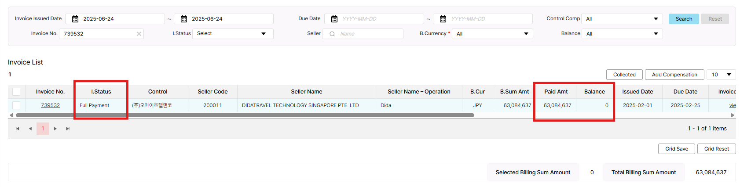Check the row checkbox for invoice 739532
This screenshot has width=740, height=187.
tap(16, 105)
